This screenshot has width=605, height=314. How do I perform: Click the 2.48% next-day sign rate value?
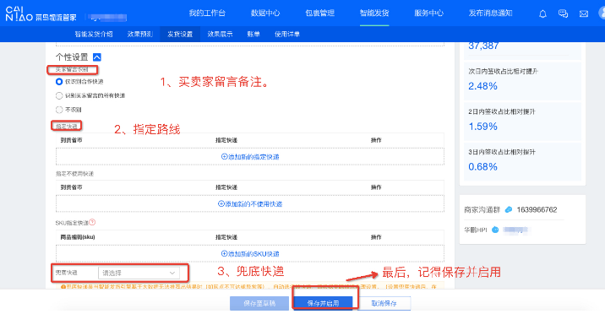click(x=482, y=86)
